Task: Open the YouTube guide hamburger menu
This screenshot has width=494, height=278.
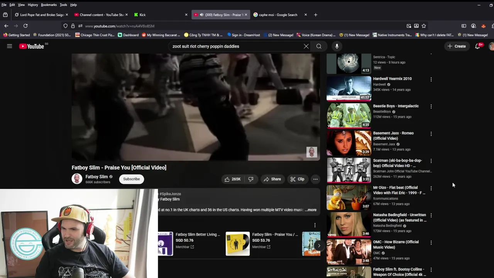Action: click(9, 46)
